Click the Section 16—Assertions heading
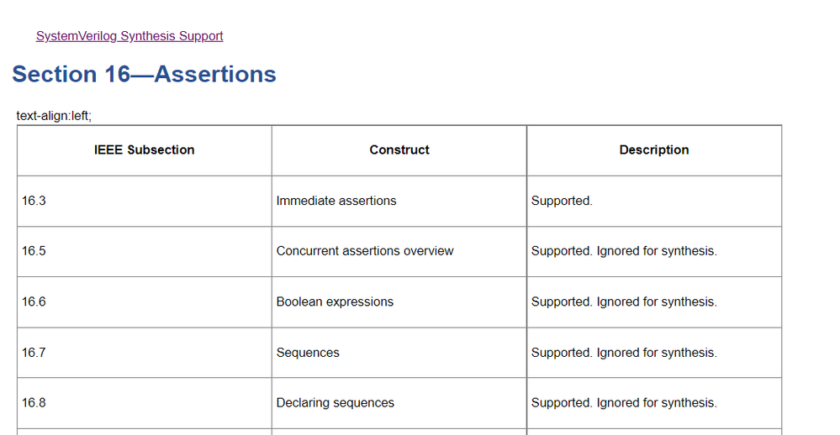This screenshot has height=435, width=840. tap(144, 75)
